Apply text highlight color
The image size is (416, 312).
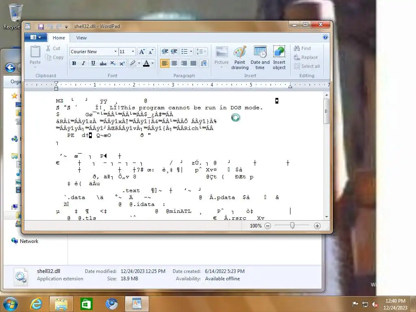133,63
